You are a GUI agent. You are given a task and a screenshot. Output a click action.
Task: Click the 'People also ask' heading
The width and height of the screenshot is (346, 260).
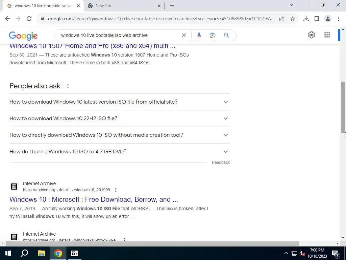[x=35, y=86]
